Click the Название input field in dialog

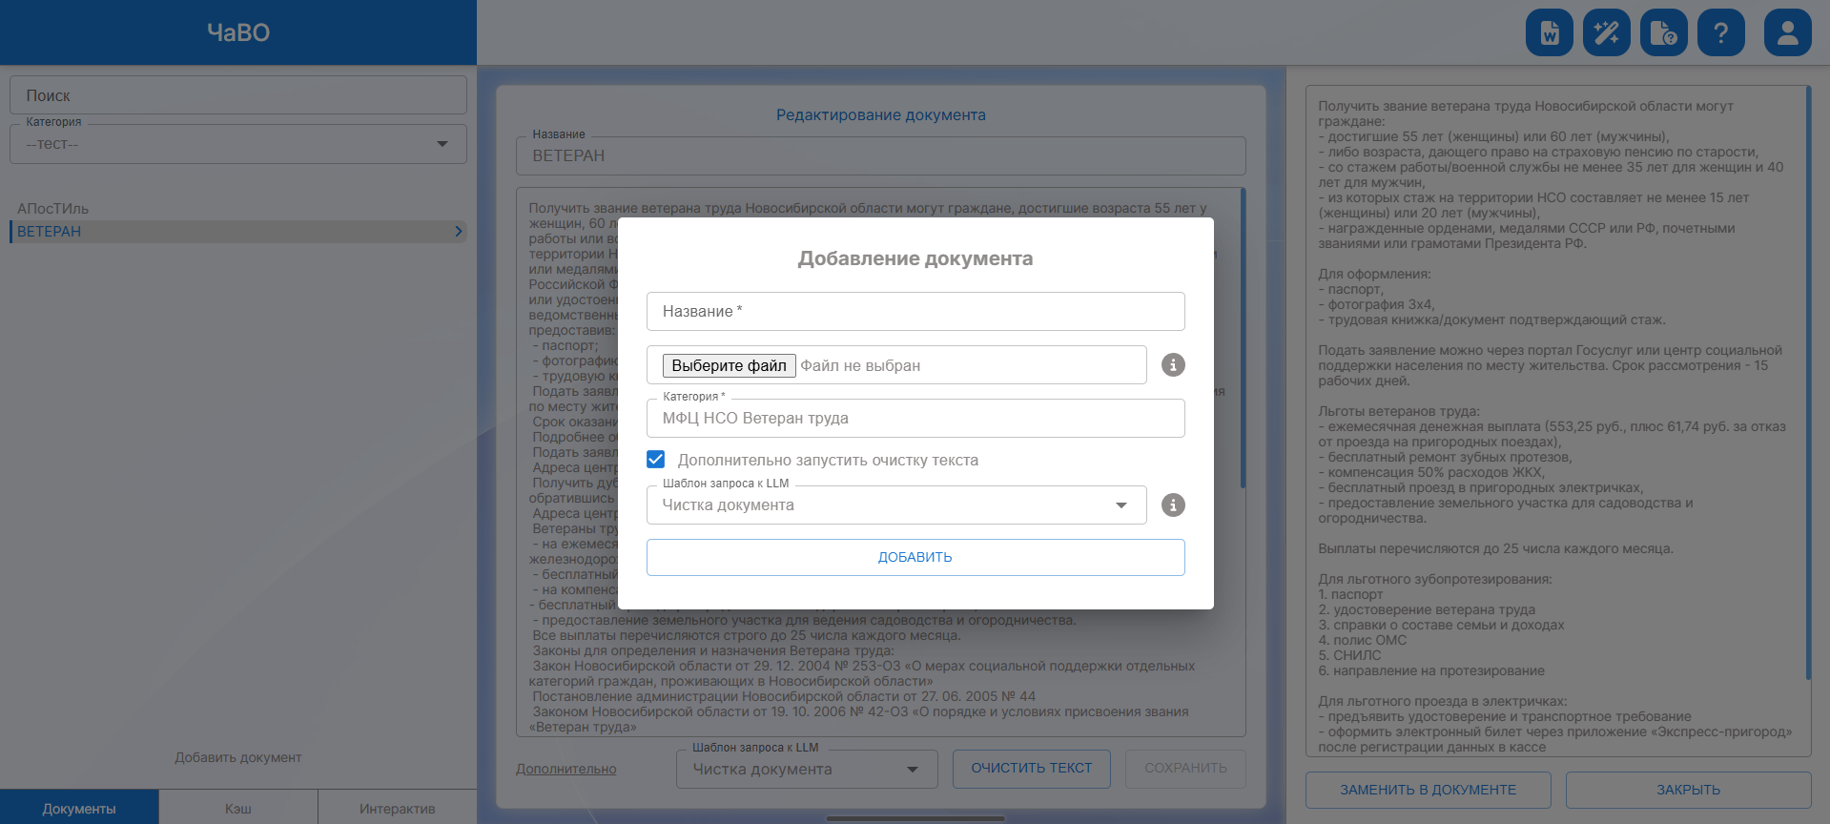coord(915,312)
